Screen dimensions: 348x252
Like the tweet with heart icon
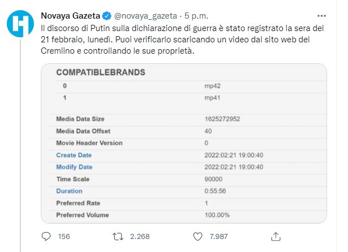pyautogui.click(x=197, y=237)
